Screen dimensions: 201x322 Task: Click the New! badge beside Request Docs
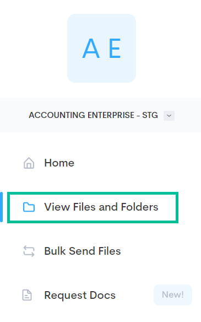pos(173,294)
